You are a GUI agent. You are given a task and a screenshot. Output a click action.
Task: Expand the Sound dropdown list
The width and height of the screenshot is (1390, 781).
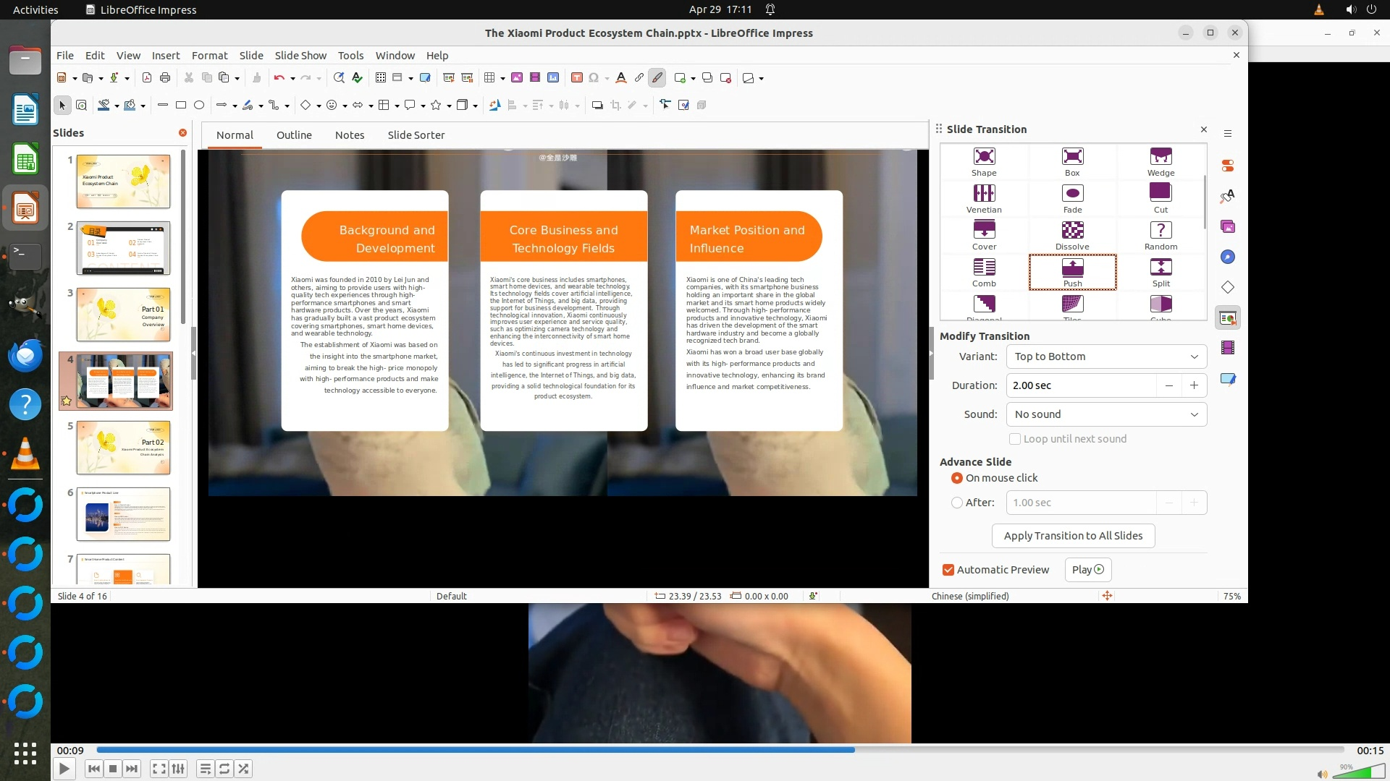[x=1106, y=414]
